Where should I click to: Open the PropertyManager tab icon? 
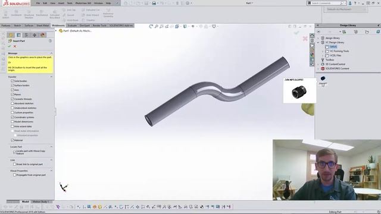point(18,35)
